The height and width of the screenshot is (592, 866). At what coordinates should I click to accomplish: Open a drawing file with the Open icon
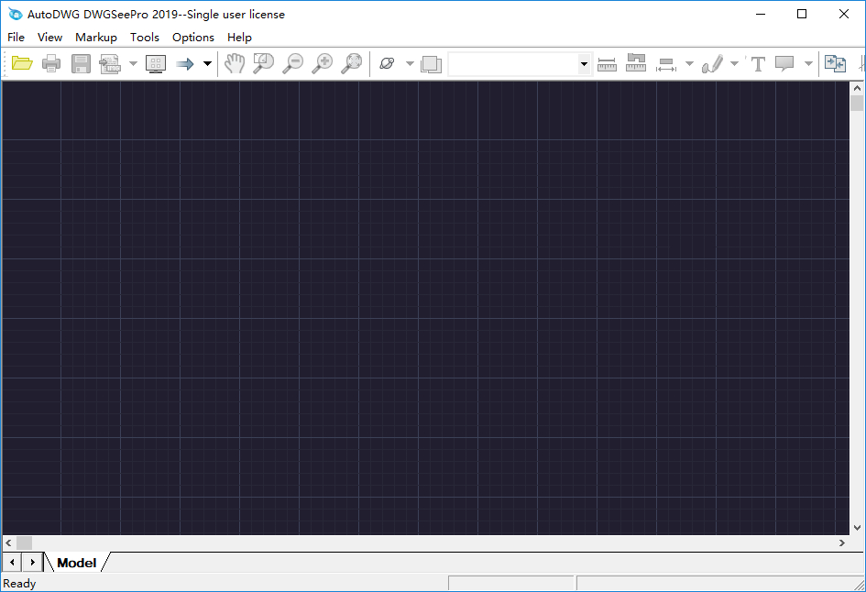point(22,63)
